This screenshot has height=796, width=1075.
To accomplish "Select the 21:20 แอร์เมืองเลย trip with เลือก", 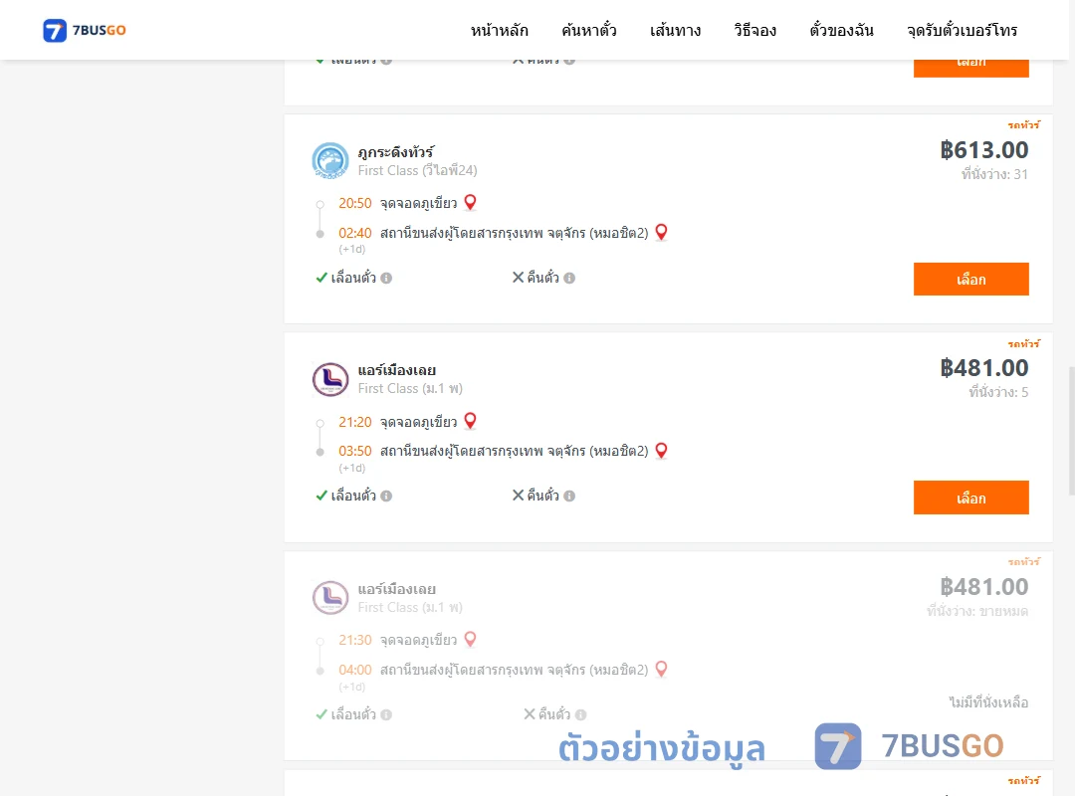I will pos(970,497).
